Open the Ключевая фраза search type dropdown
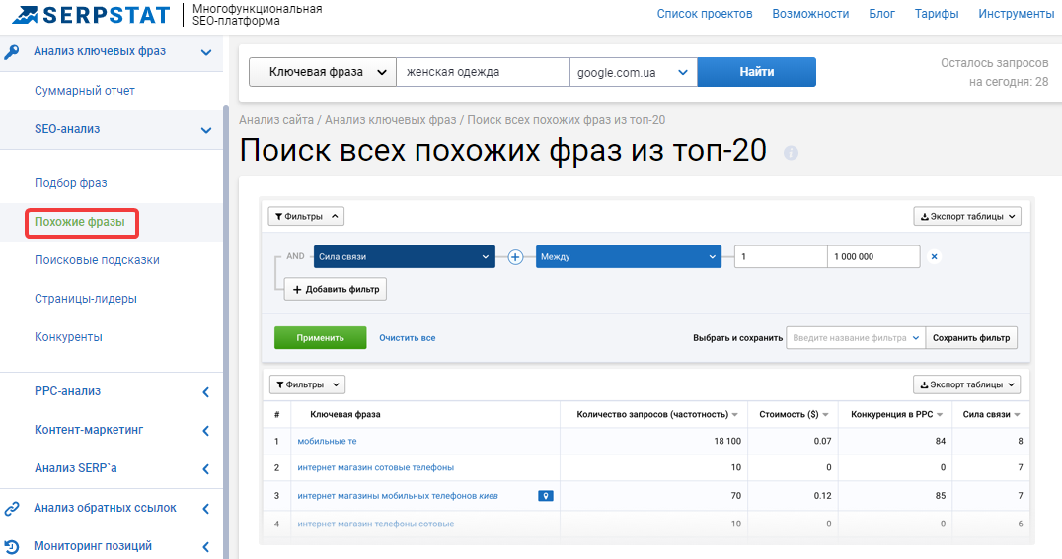 323,72
